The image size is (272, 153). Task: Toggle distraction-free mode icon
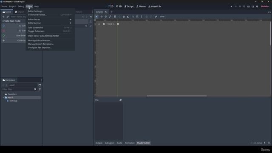coord(269,12)
